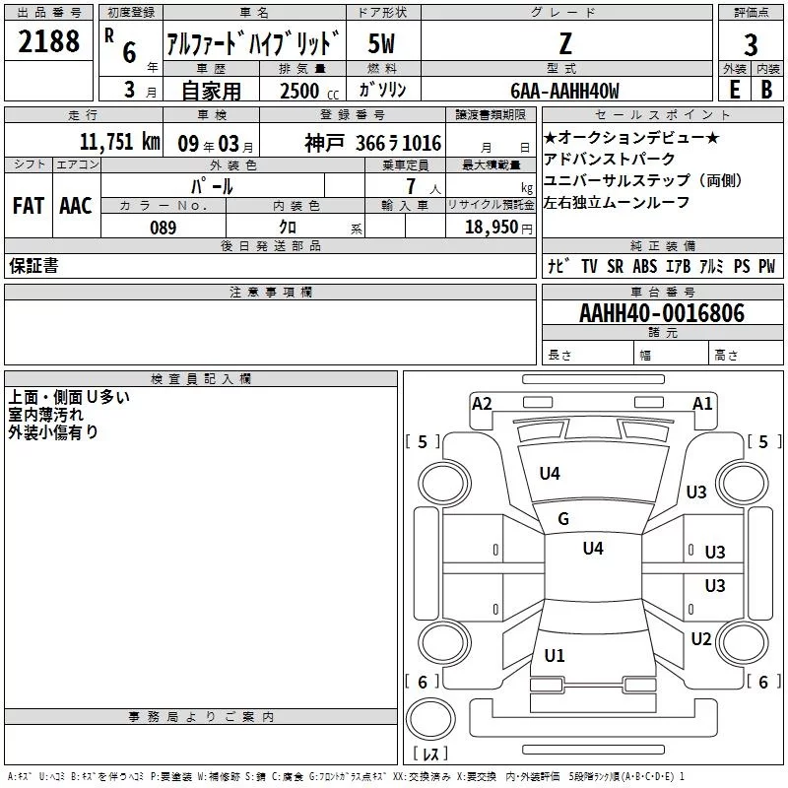Viewport: 788px width, 788px height.
Task: Click the spare tire circle above レス
Action: pyautogui.click(x=430, y=719)
